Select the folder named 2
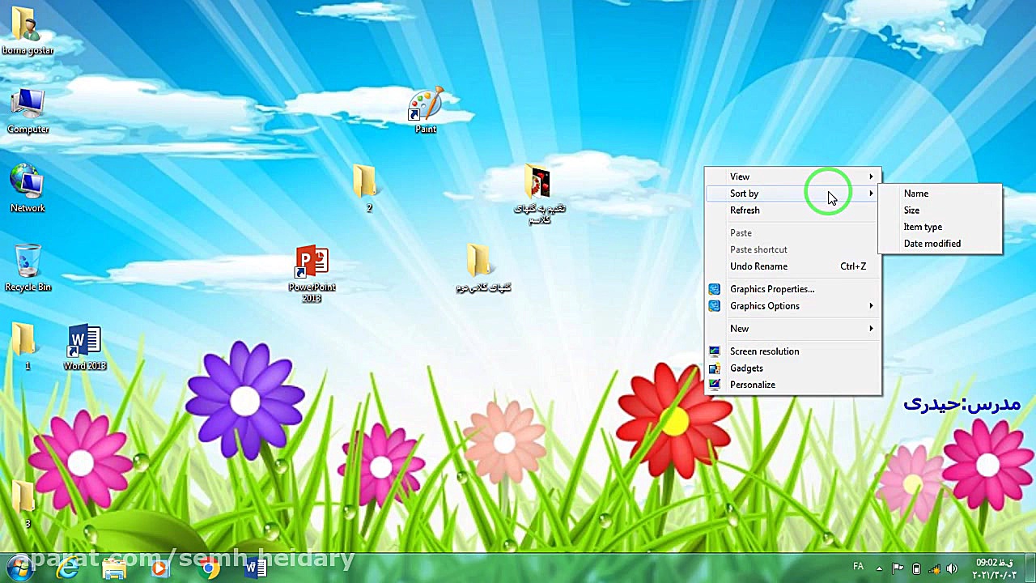 click(368, 189)
